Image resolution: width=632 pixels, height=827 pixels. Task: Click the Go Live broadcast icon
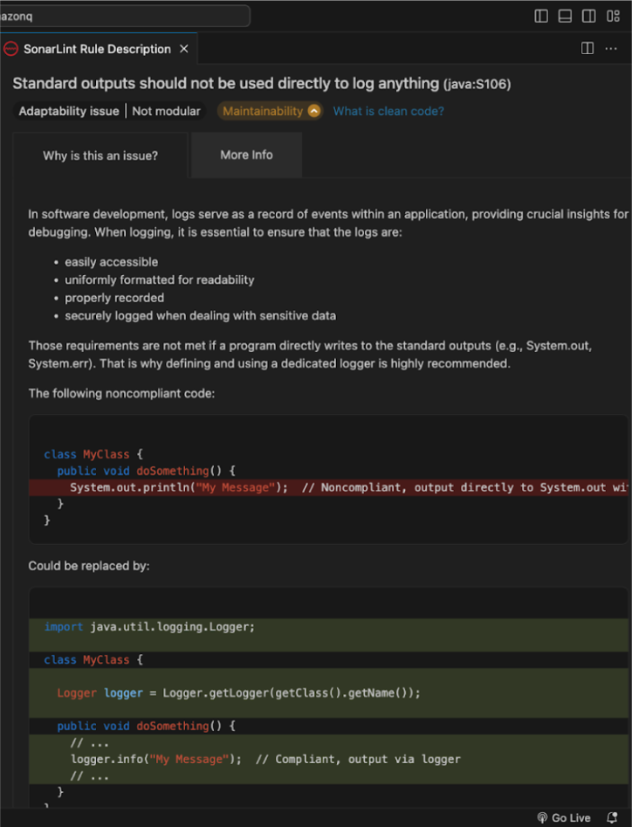click(x=542, y=817)
